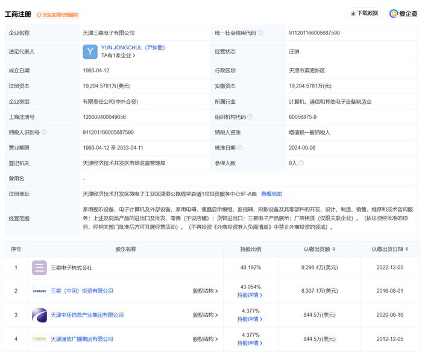Select approval date 2024-09-06
Image resolution: width=422 pixels, height=353 pixels.
302,148
